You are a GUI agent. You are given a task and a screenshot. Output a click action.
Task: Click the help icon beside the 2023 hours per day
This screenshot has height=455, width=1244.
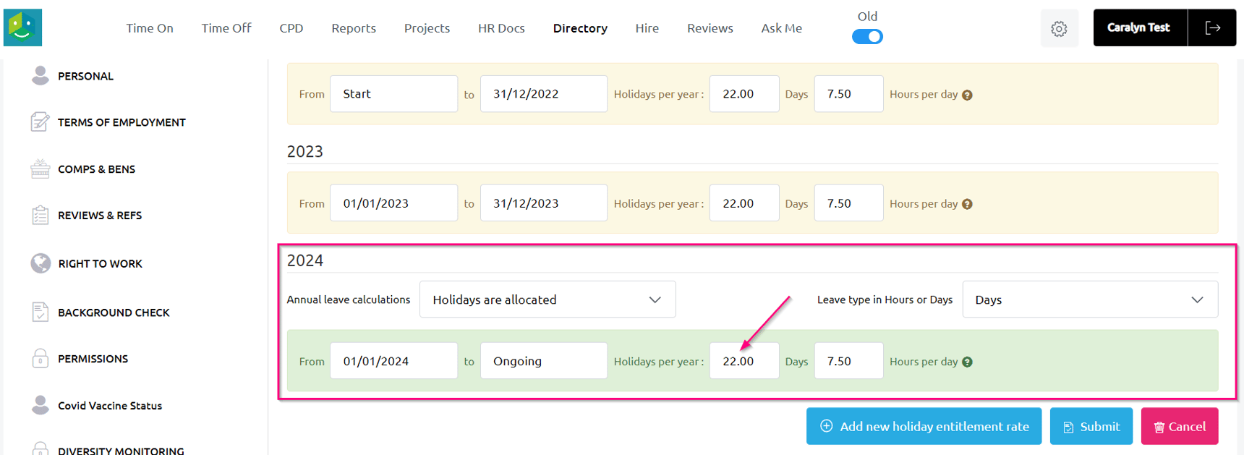tap(967, 204)
